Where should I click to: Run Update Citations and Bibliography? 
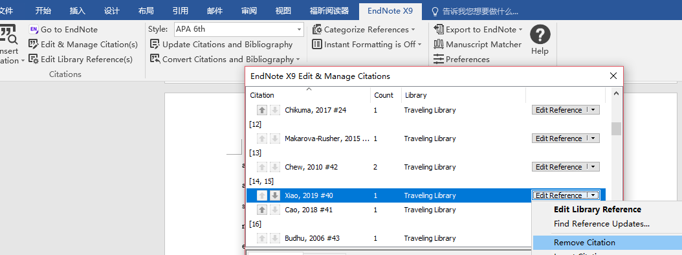pyautogui.click(x=221, y=45)
